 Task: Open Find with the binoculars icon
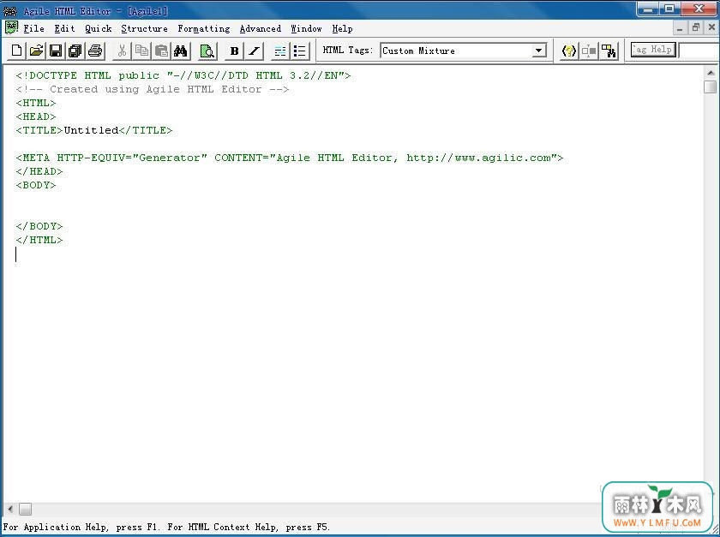point(181,51)
